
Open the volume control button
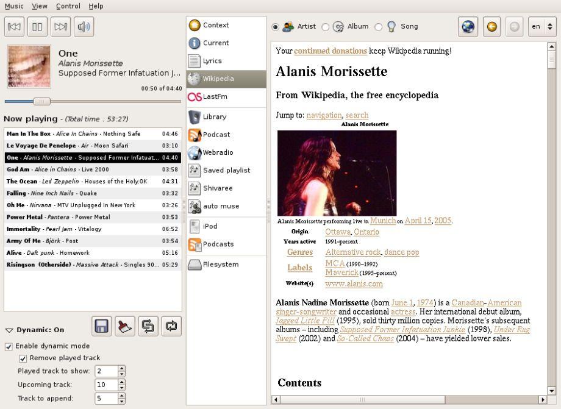click(x=84, y=26)
